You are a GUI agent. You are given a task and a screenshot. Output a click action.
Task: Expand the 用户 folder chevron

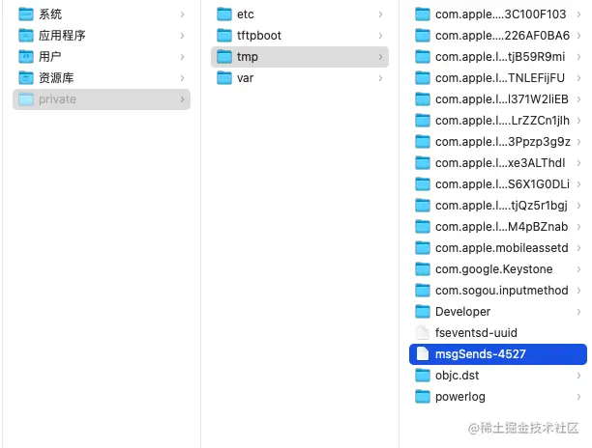point(183,57)
